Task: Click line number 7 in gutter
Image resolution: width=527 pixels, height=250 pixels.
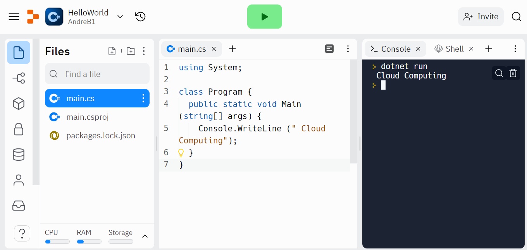Action: pyautogui.click(x=166, y=165)
